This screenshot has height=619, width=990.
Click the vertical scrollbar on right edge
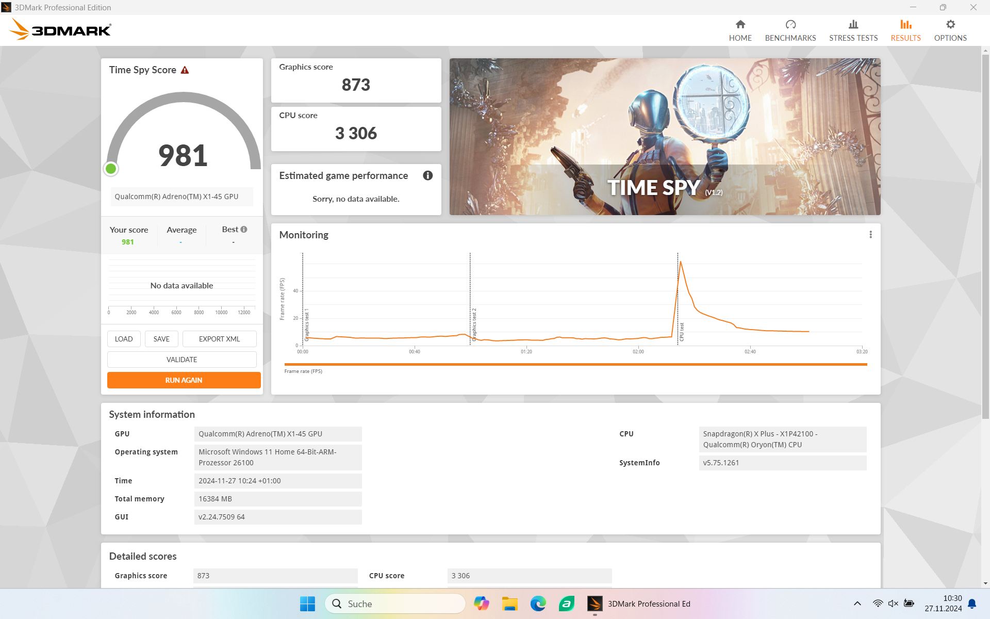click(985, 232)
